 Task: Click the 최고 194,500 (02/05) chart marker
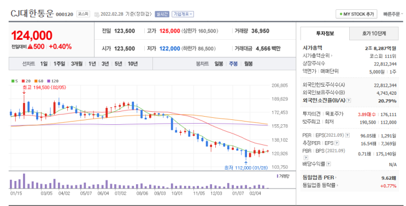[x=44, y=88]
